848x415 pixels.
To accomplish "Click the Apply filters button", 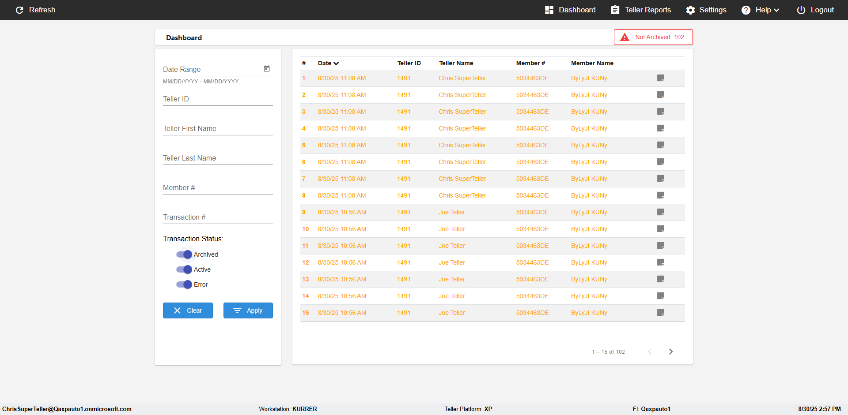I will [x=248, y=310].
